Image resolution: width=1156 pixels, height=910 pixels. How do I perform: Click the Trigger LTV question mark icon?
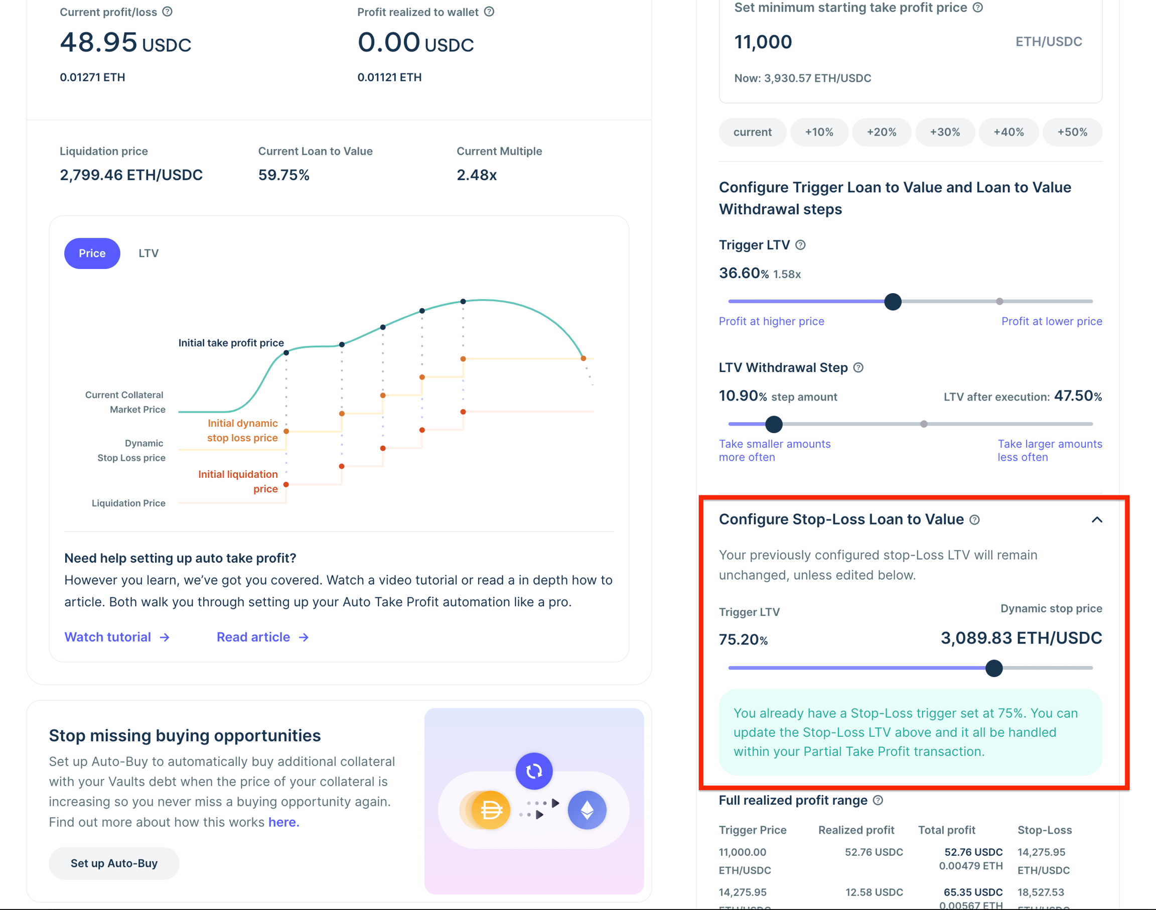point(800,245)
